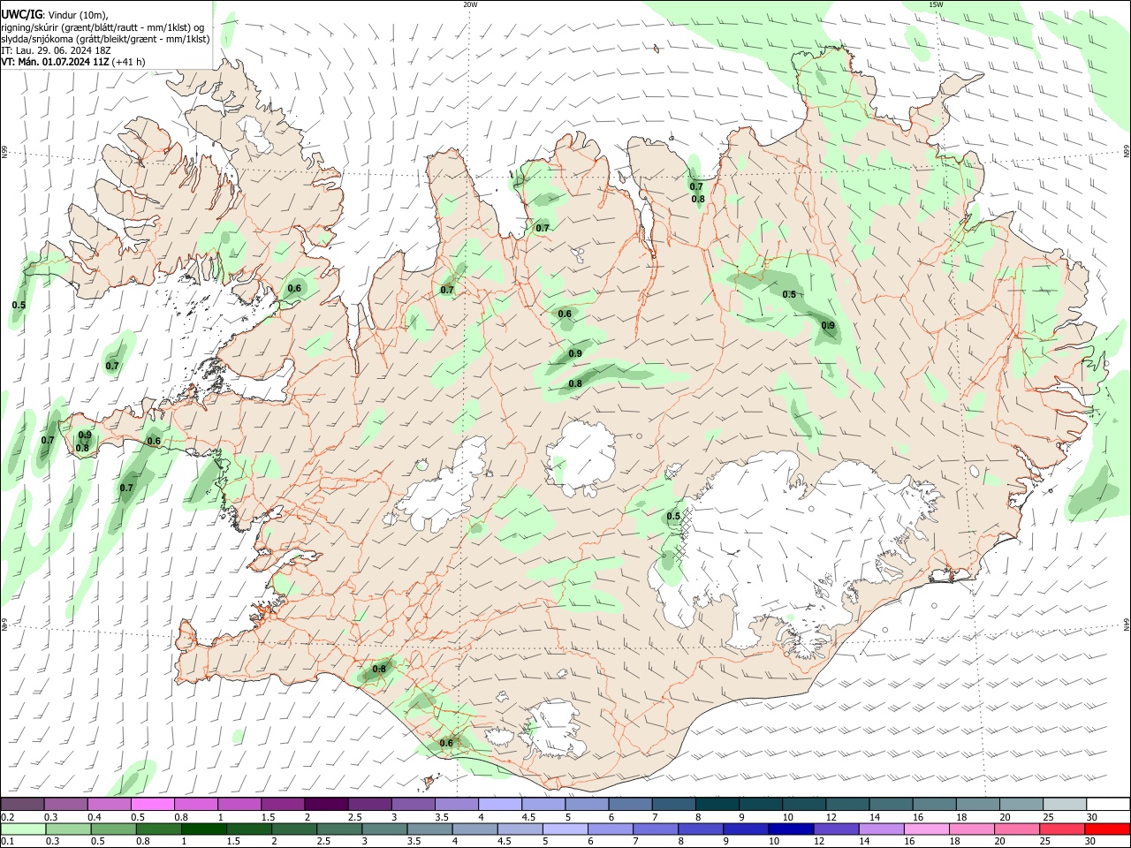
Task: Select the pale grey 25 swatch in upper legend
Action: pyautogui.click(x=1064, y=804)
